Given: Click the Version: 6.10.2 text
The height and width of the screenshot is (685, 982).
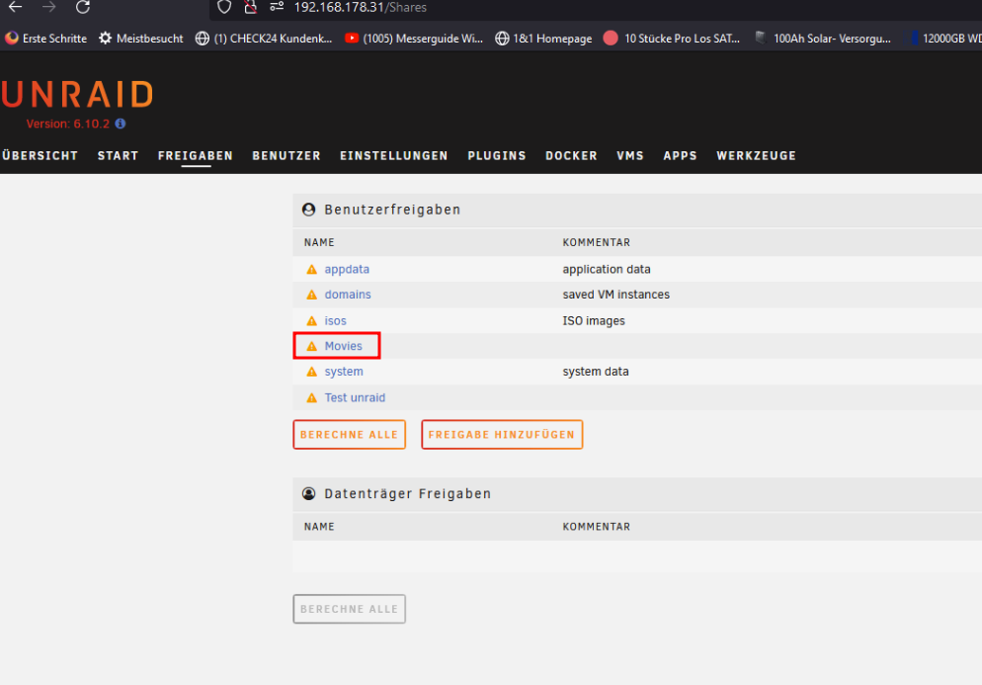Looking at the screenshot, I should click(x=67, y=125).
